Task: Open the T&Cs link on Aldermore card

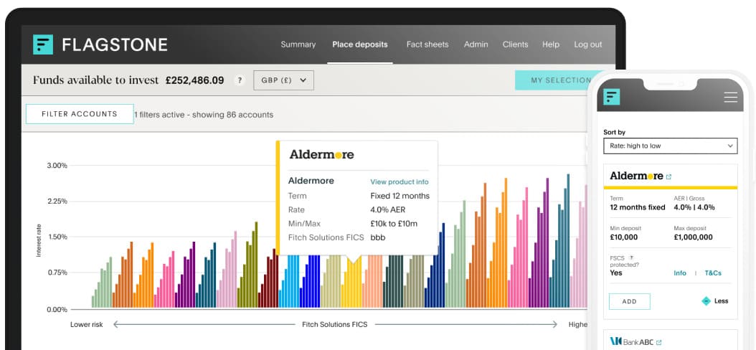Action: point(713,273)
